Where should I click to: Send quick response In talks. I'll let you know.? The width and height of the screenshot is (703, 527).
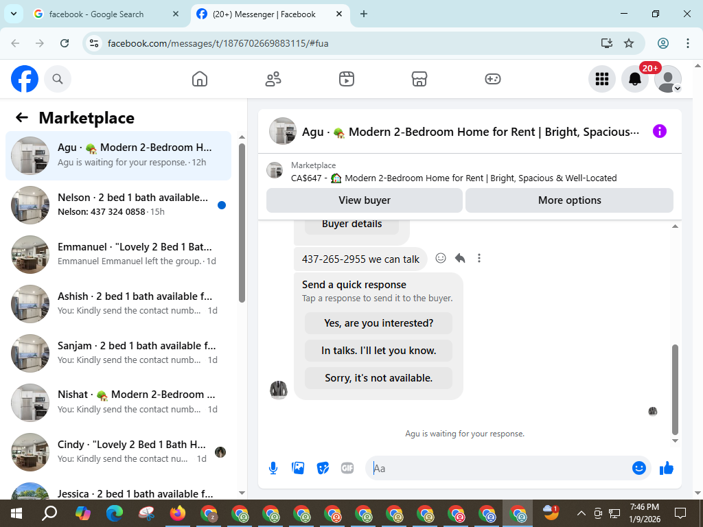pyautogui.click(x=378, y=351)
